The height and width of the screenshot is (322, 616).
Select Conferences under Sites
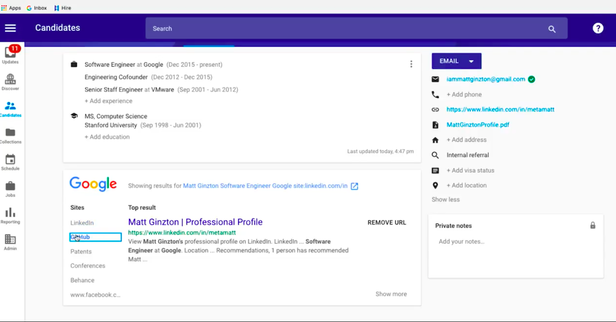tap(88, 266)
